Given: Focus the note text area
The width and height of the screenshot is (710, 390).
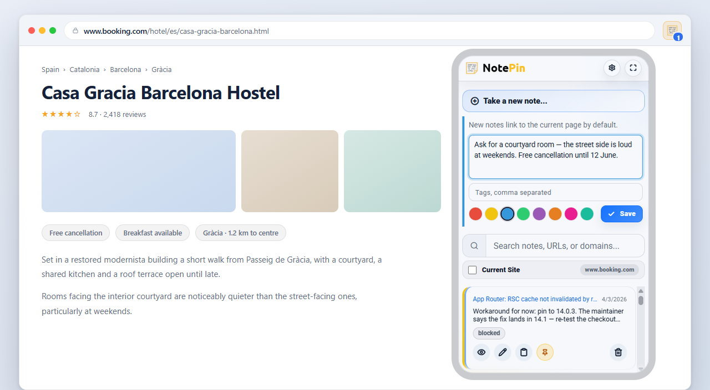Looking at the screenshot, I should [555, 157].
